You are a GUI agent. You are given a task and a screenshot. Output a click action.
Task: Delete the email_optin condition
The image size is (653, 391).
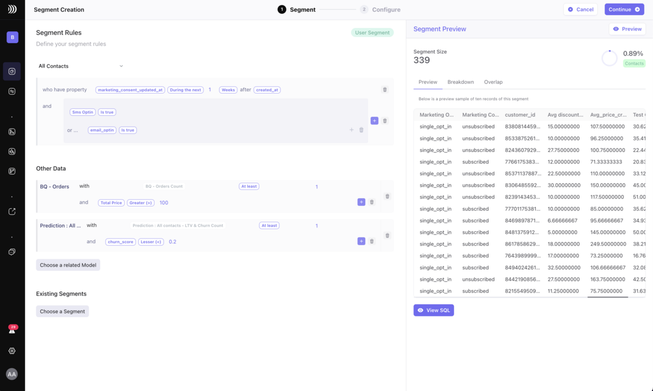[361, 130]
